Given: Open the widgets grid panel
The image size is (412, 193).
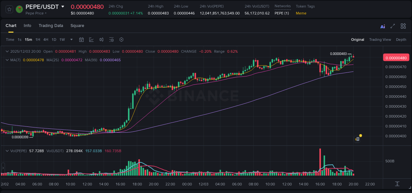Looking at the screenshot, I should [x=403, y=26].
